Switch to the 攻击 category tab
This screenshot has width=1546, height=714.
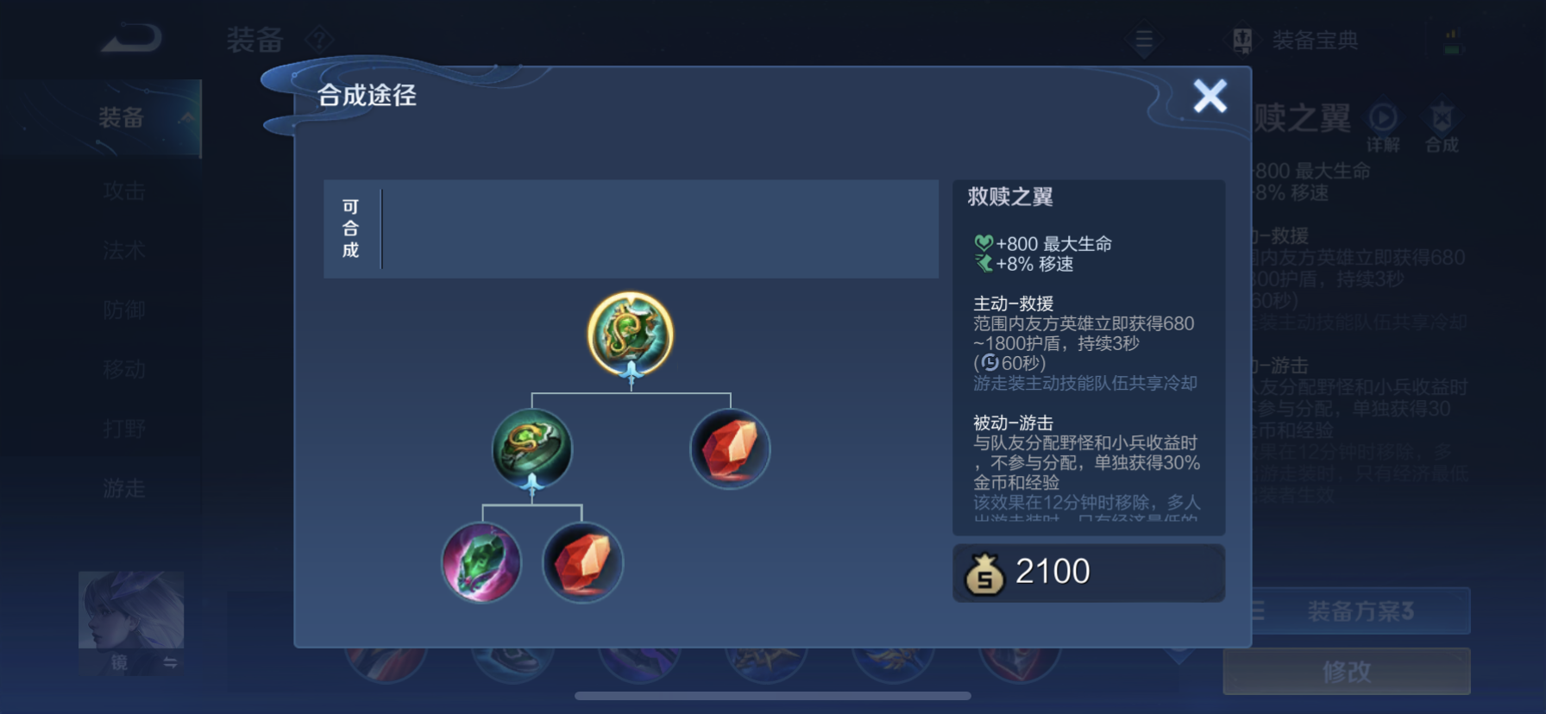(124, 191)
